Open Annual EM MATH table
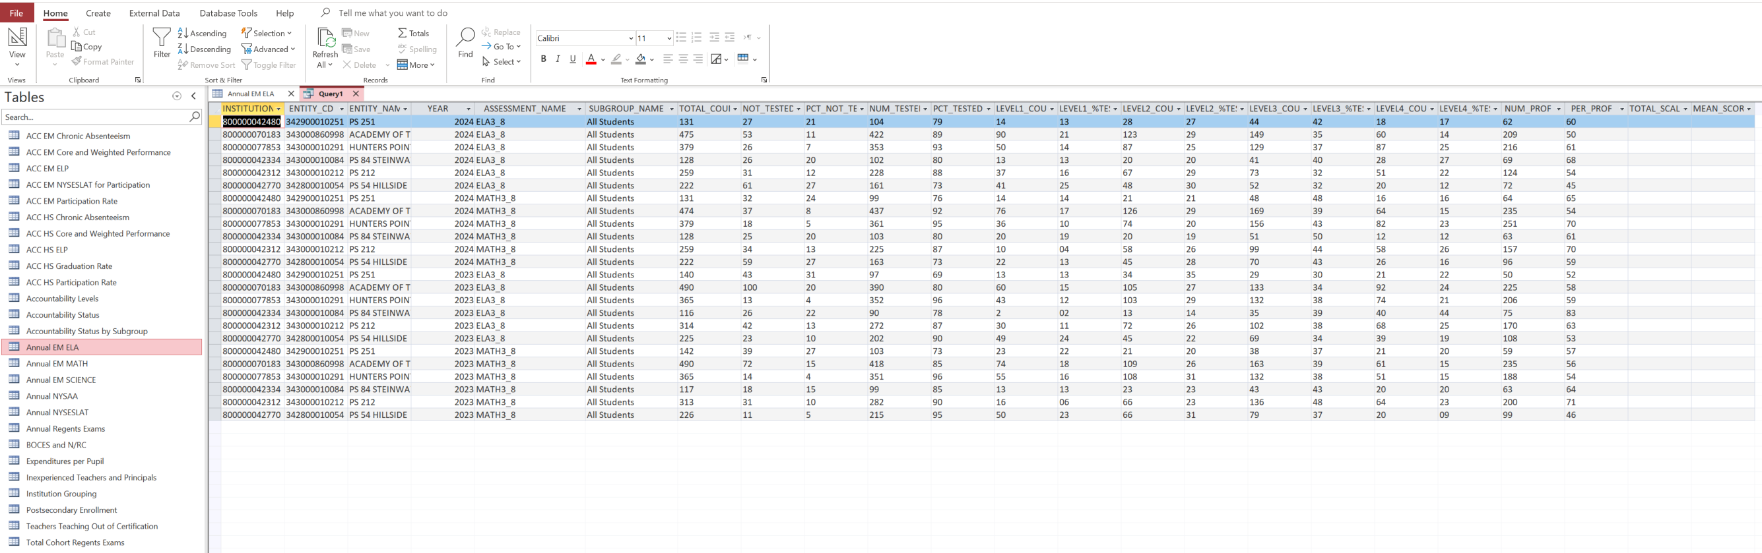 click(57, 364)
